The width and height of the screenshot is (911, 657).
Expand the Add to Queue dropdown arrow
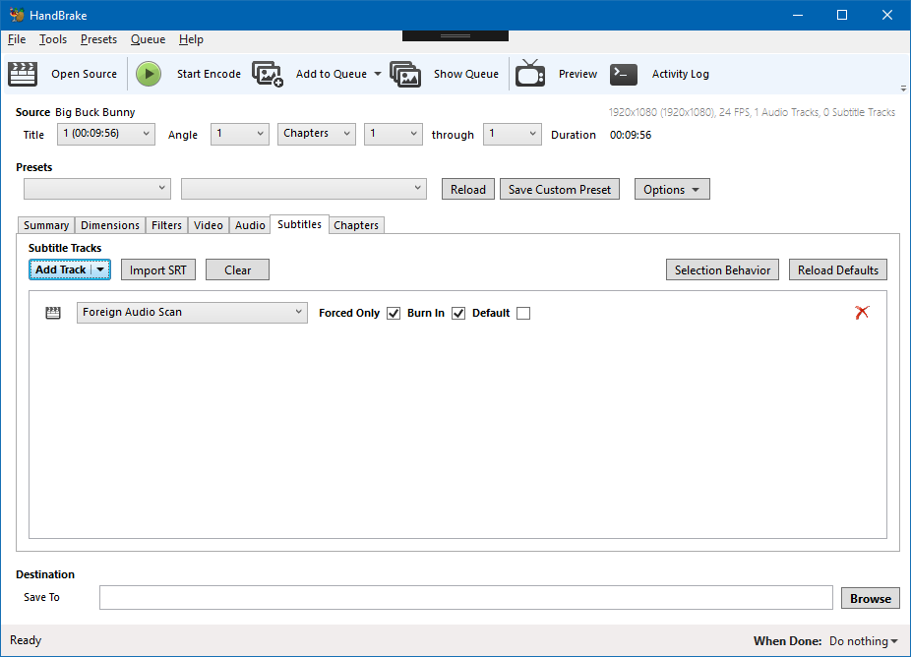click(x=378, y=74)
